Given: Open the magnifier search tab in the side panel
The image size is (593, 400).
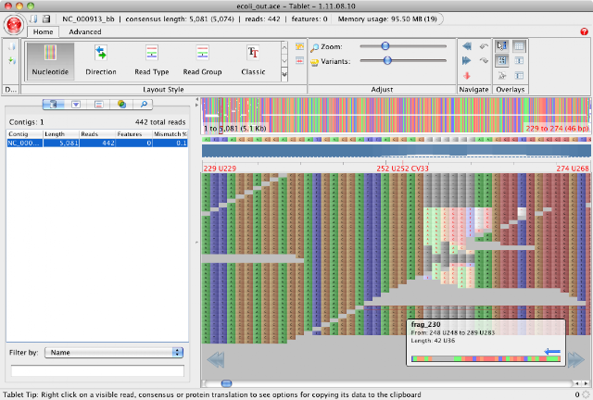Looking at the screenshot, I should [144, 105].
